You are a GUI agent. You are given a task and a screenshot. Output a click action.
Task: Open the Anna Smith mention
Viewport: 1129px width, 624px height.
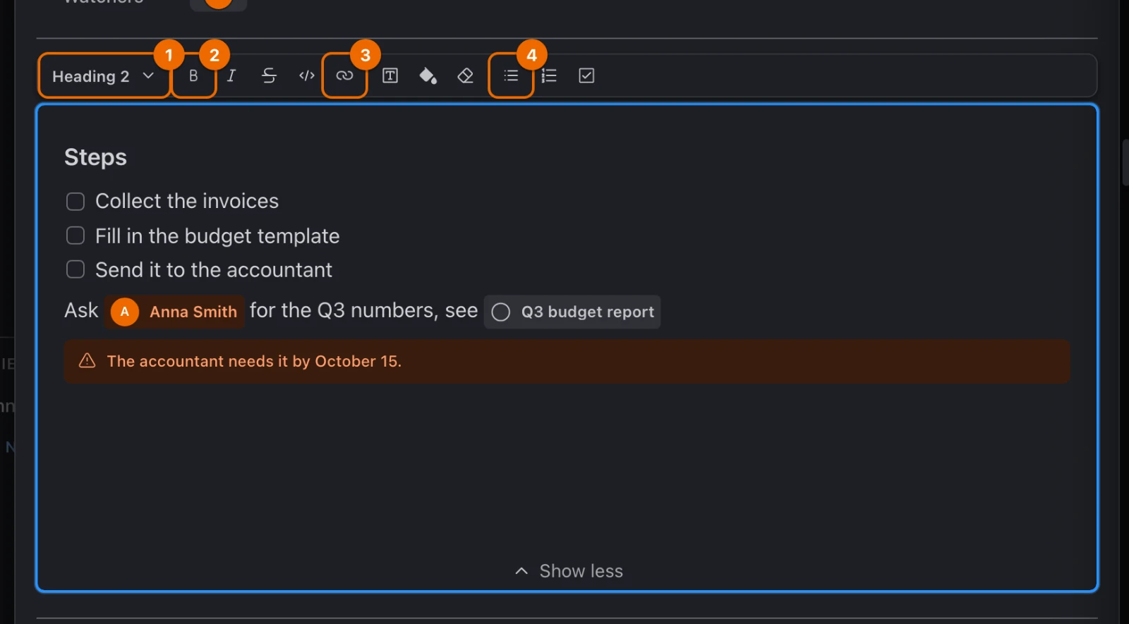pos(174,312)
